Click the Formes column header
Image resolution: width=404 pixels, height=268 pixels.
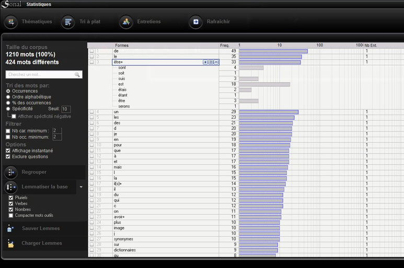coord(122,46)
